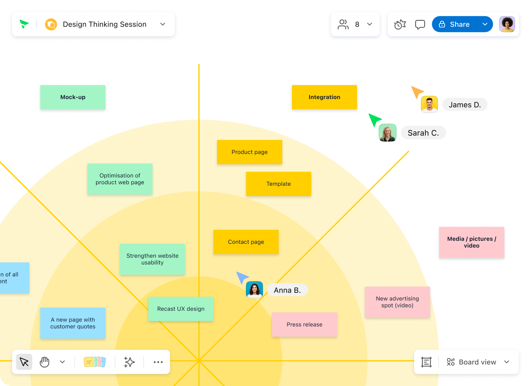Click the frame fit-to-screen icon

[x=426, y=362]
